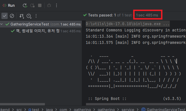Open test tree options three-dot menu

tap(36, 16)
